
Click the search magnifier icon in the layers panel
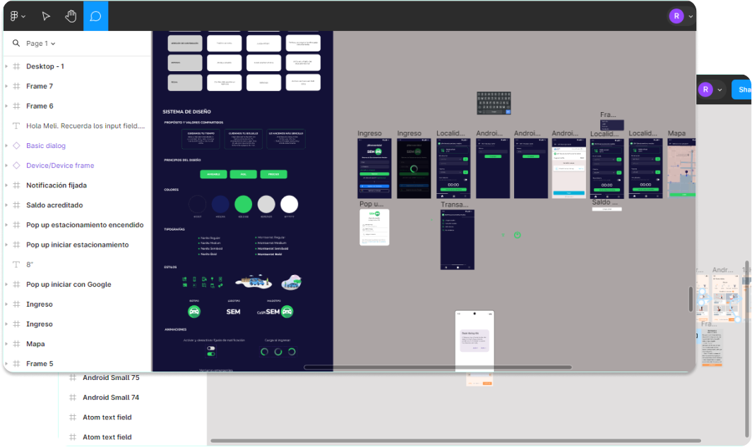point(16,43)
